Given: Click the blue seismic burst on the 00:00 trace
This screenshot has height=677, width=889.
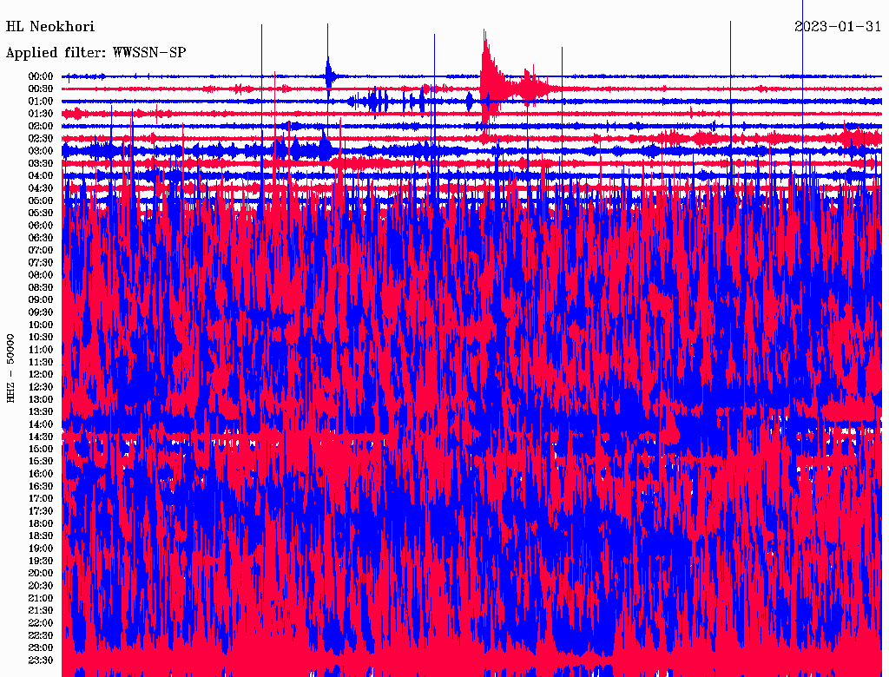Looking at the screenshot, I should [x=329, y=75].
